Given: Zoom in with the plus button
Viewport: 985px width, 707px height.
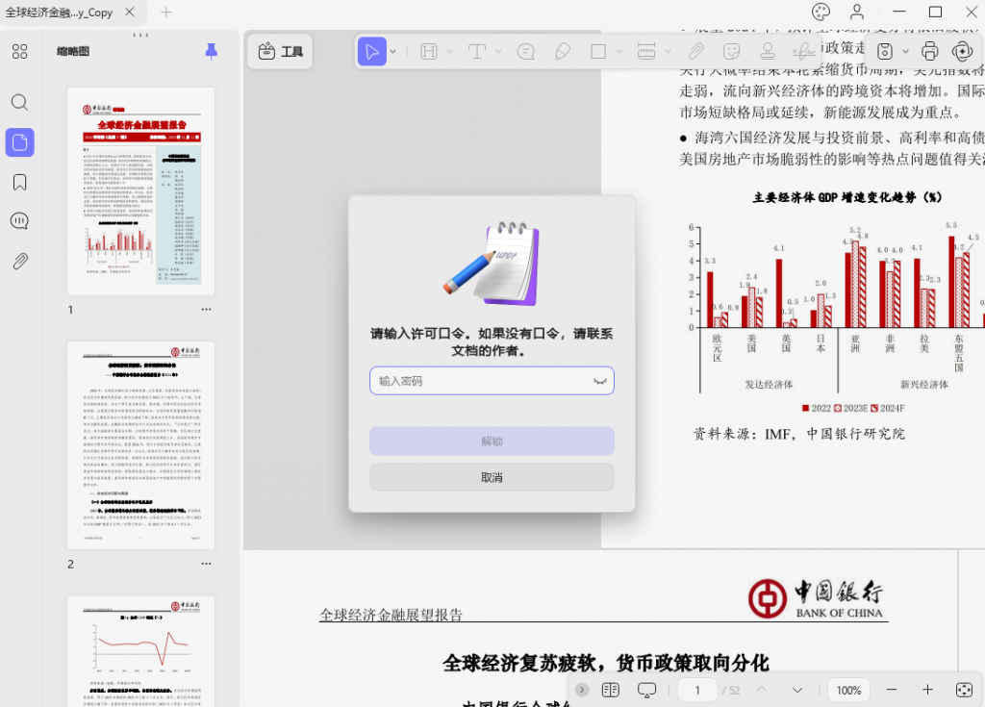Looking at the screenshot, I should (x=927, y=690).
